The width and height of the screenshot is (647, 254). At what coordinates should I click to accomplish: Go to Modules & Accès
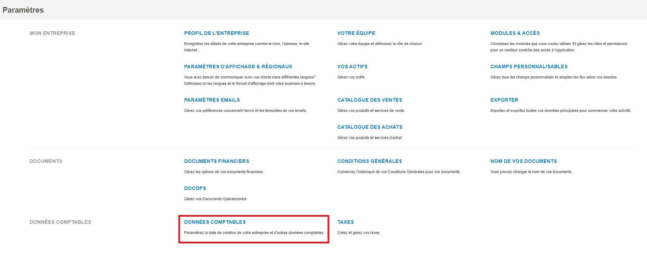click(x=515, y=33)
